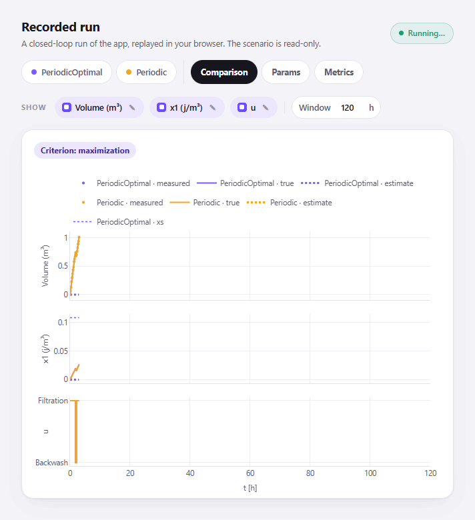Toggle legend entry Periodic · estimate
The width and height of the screenshot is (475, 520).
(x=289, y=202)
